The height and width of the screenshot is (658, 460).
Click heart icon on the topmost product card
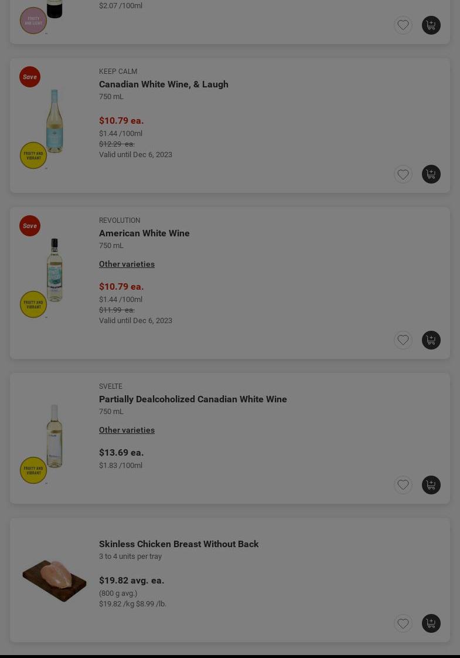pos(403,25)
